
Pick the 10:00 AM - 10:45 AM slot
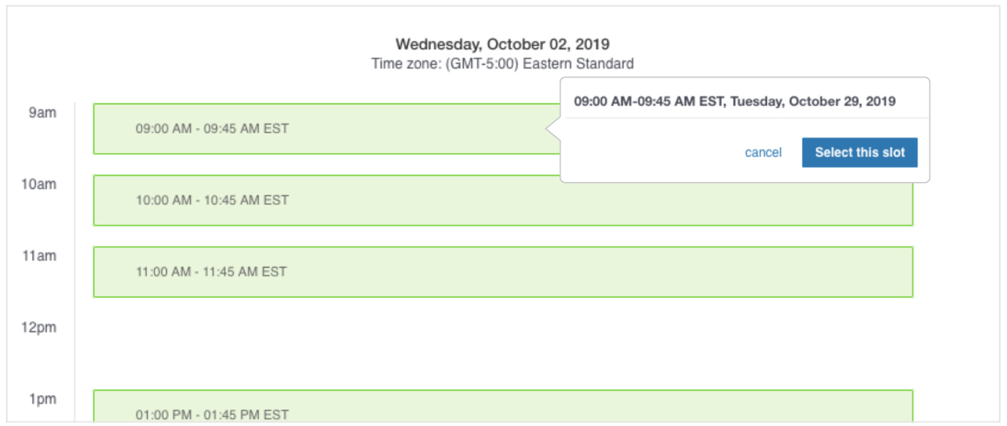(x=503, y=200)
